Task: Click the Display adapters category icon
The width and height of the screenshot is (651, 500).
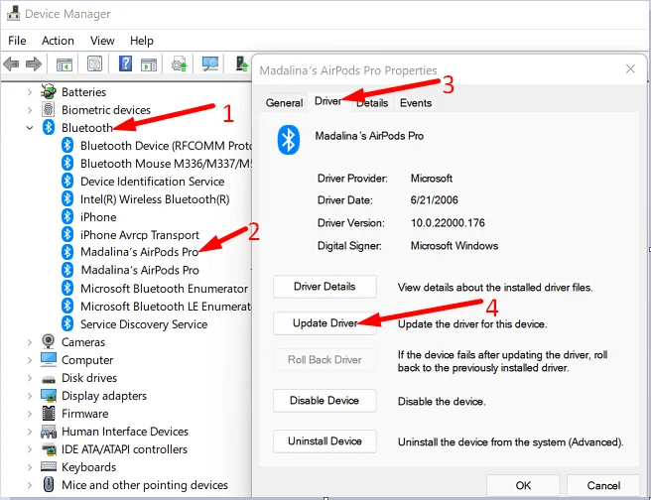Action: coord(49,396)
